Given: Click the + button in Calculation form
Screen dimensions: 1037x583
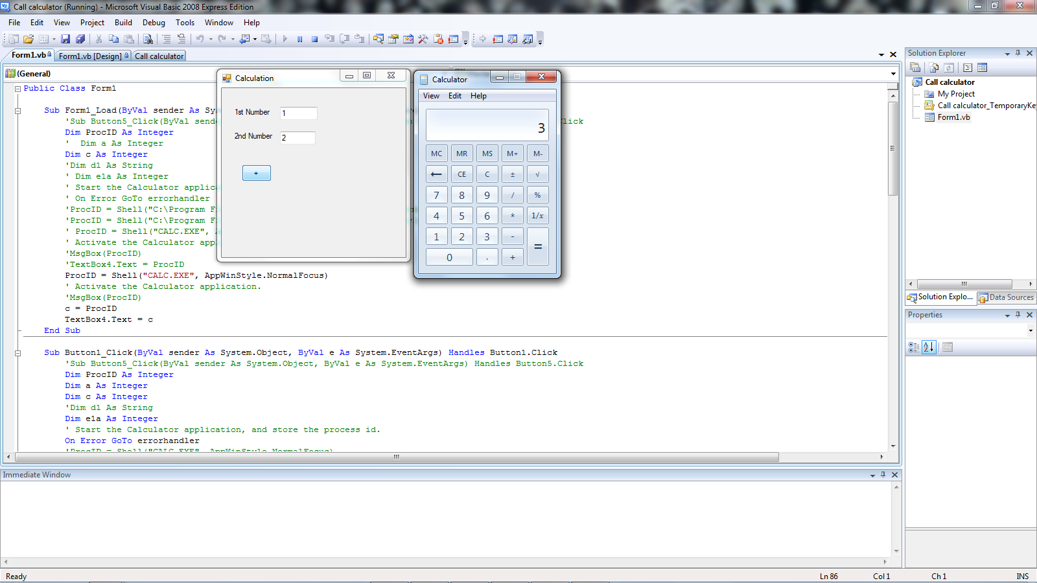Looking at the screenshot, I should 256,173.
